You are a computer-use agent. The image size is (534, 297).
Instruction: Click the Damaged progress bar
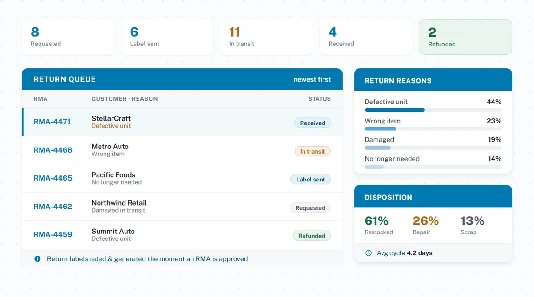tap(433, 148)
